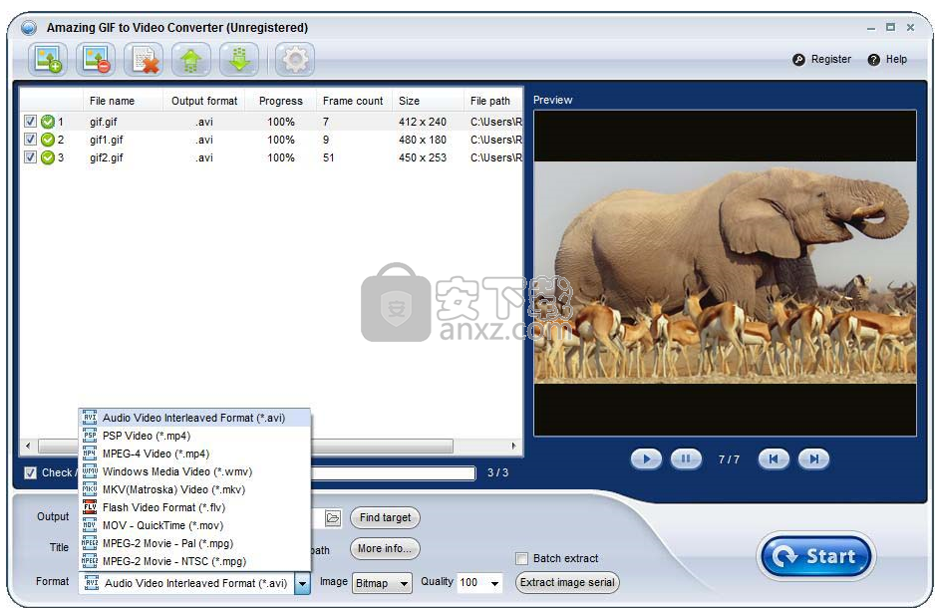Screen dimensions: 938x608
Task: Select MPEG-2 Movie - Pal (*.mpg) option
Action: click(194, 543)
